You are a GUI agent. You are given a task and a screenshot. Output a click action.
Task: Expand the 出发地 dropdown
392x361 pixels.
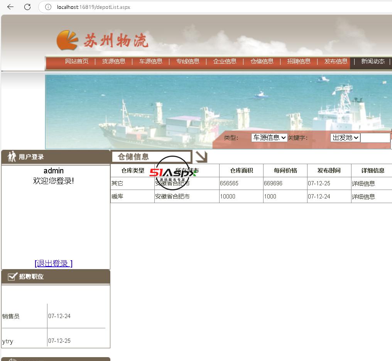345,137
